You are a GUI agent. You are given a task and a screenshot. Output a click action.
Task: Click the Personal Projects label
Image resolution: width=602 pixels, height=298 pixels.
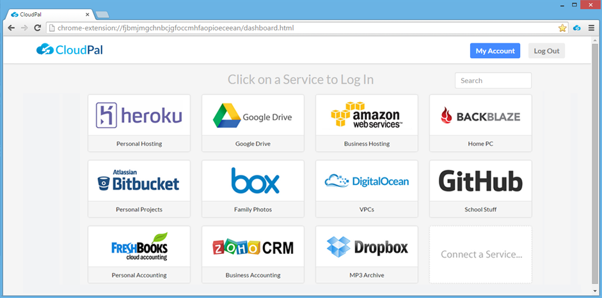pyautogui.click(x=139, y=209)
